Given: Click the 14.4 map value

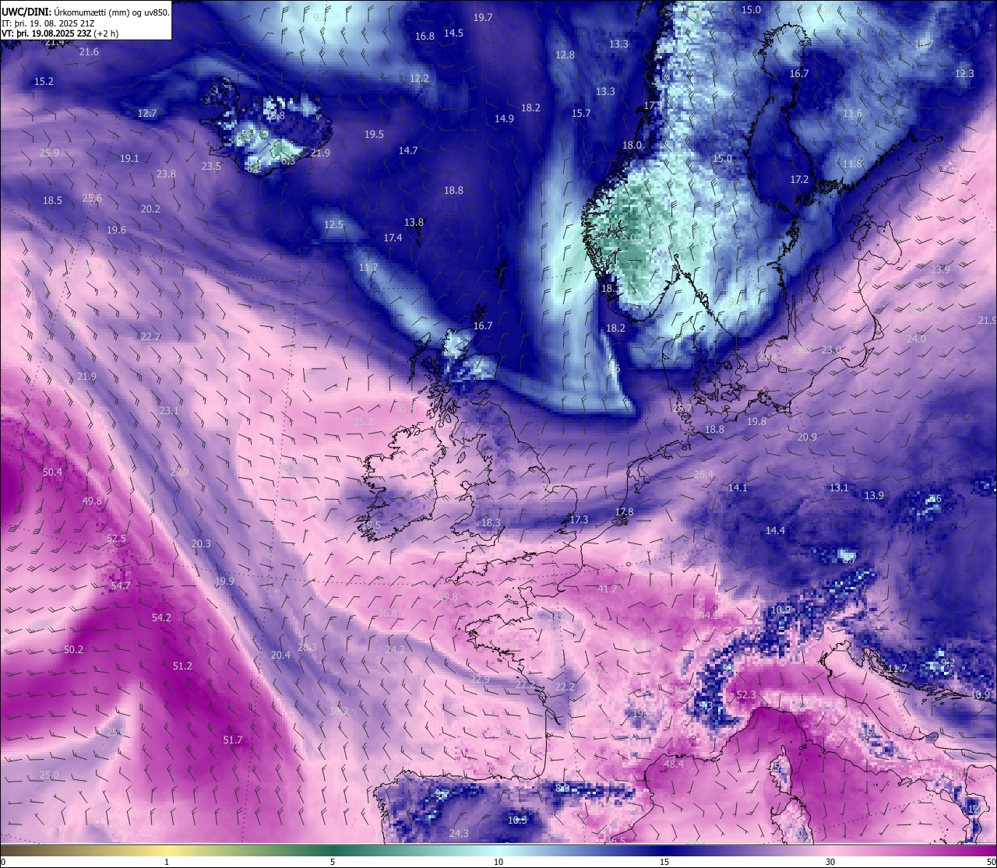Looking at the screenshot, I should point(775,530).
